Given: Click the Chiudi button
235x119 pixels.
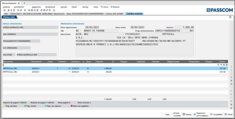Looking at the screenshot, I should pos(228,115).
